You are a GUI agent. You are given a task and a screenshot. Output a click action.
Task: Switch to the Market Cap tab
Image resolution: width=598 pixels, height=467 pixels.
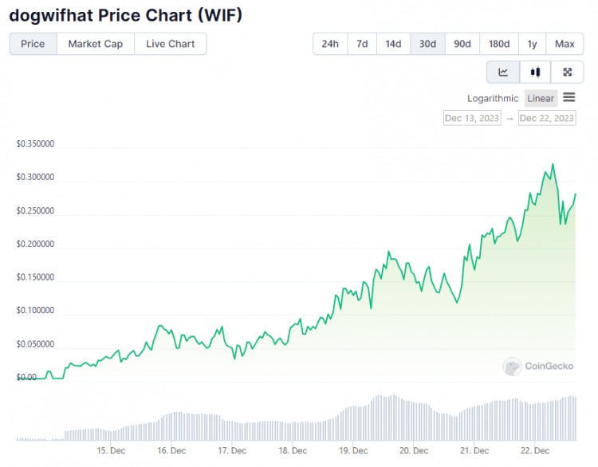click(x=96, y=44)
